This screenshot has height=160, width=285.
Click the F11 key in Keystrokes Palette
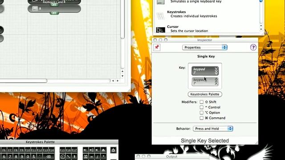tap(34, 150)
